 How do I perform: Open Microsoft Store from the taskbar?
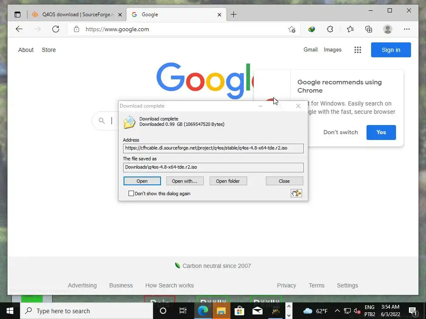239,311
